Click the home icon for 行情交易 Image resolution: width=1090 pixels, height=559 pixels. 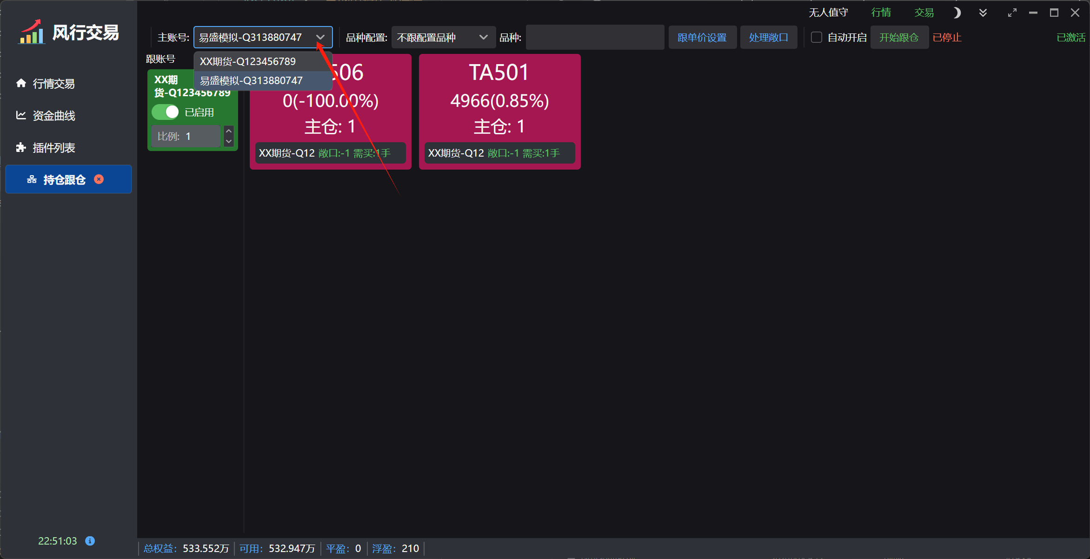coord(21,83)
